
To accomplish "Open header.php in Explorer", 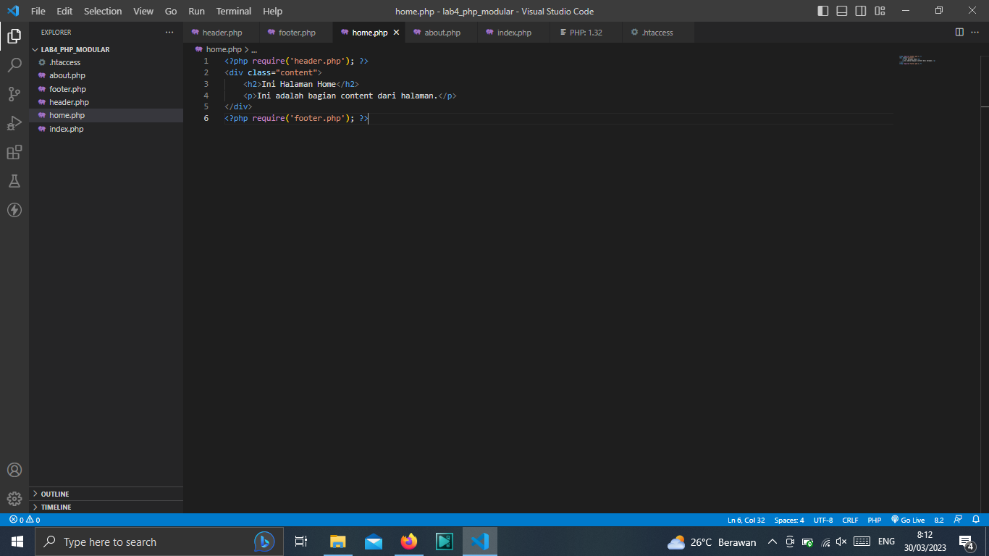I will click(106, 102).
